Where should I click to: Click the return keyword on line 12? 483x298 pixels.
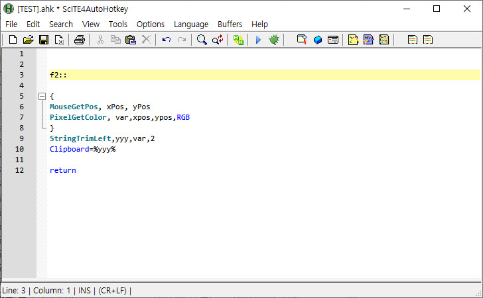(x=63, y=170)
